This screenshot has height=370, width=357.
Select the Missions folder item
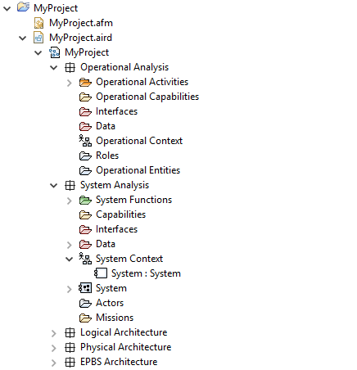click(x=106, y=318)
